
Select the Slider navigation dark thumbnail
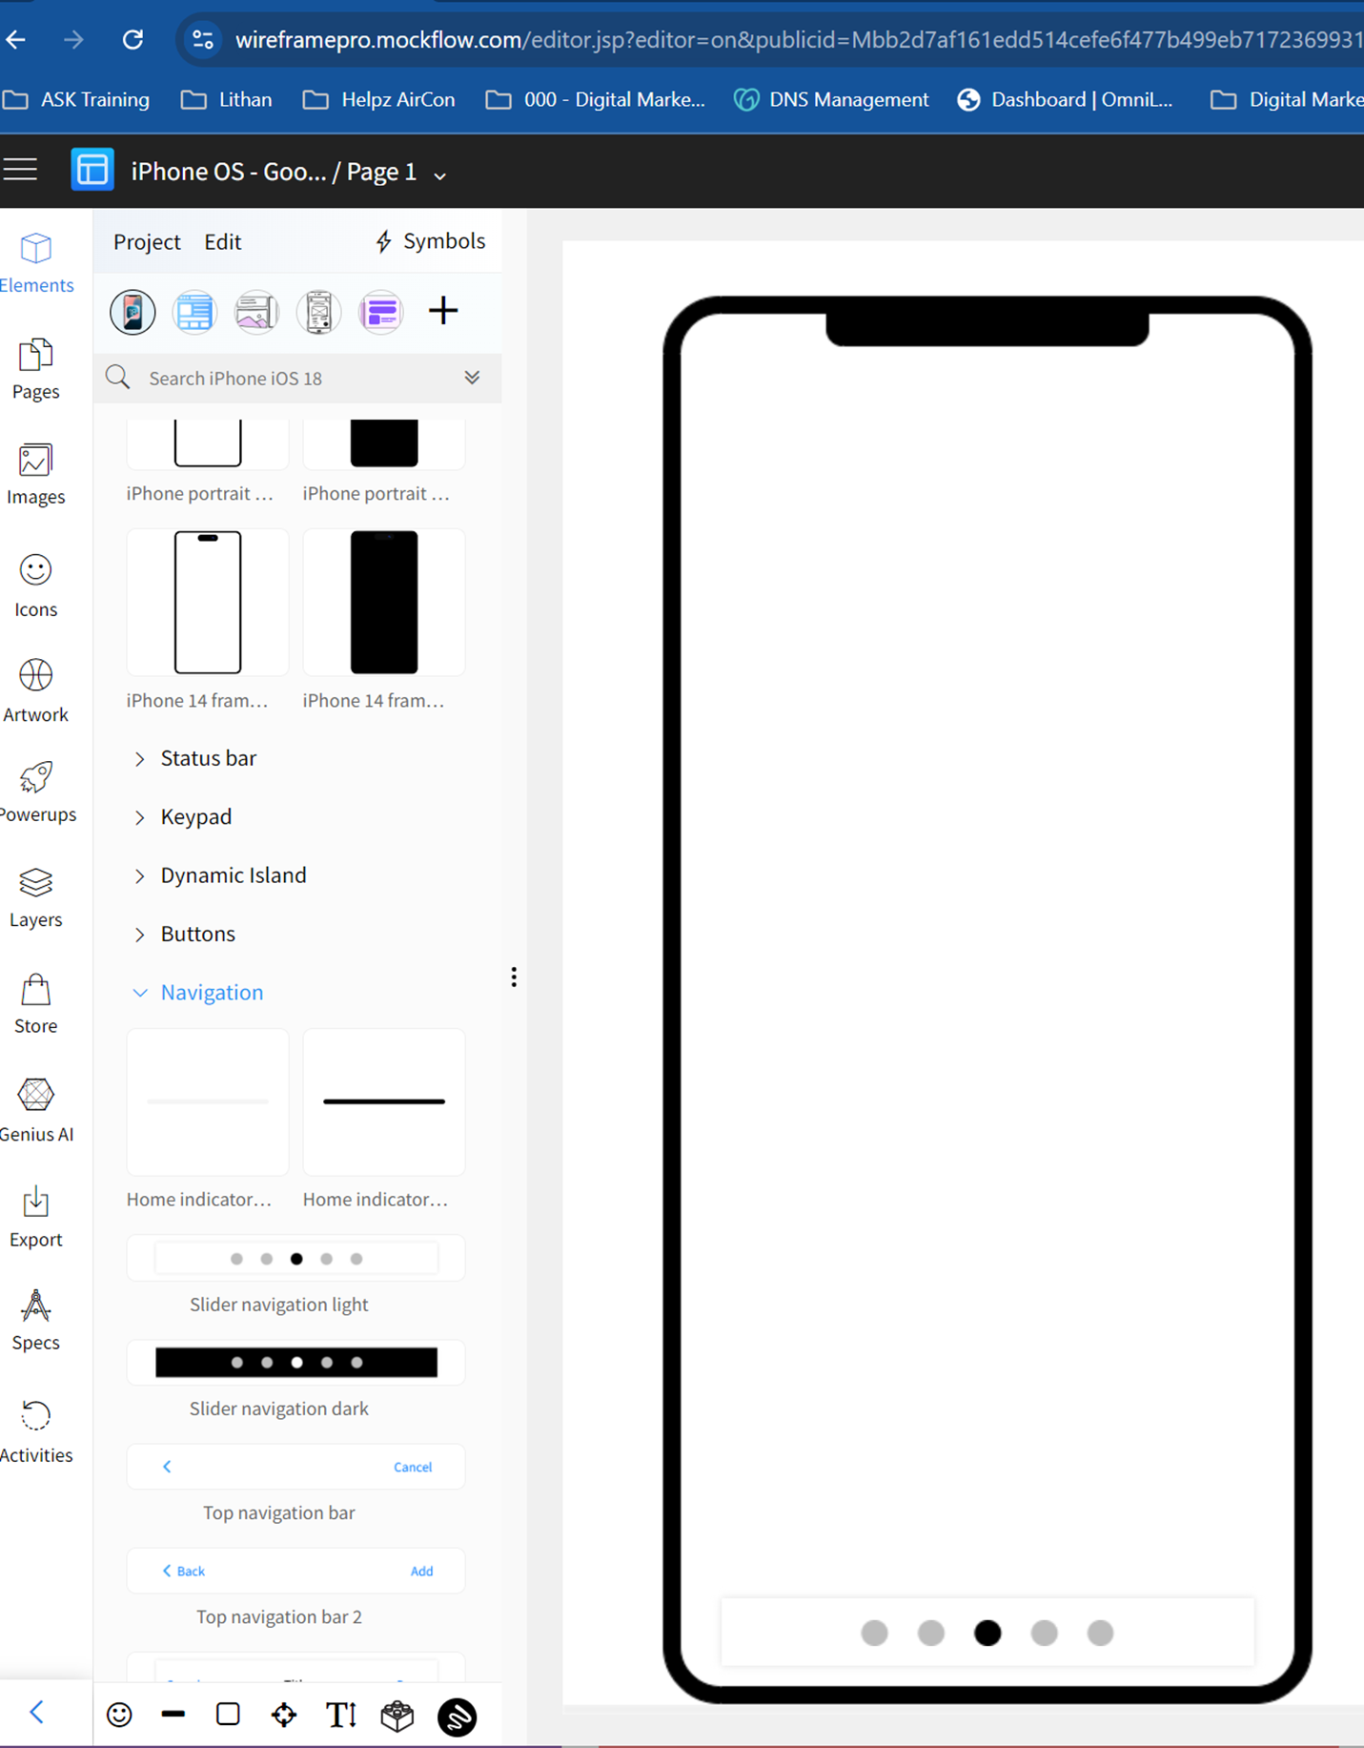pos(296,1363)
